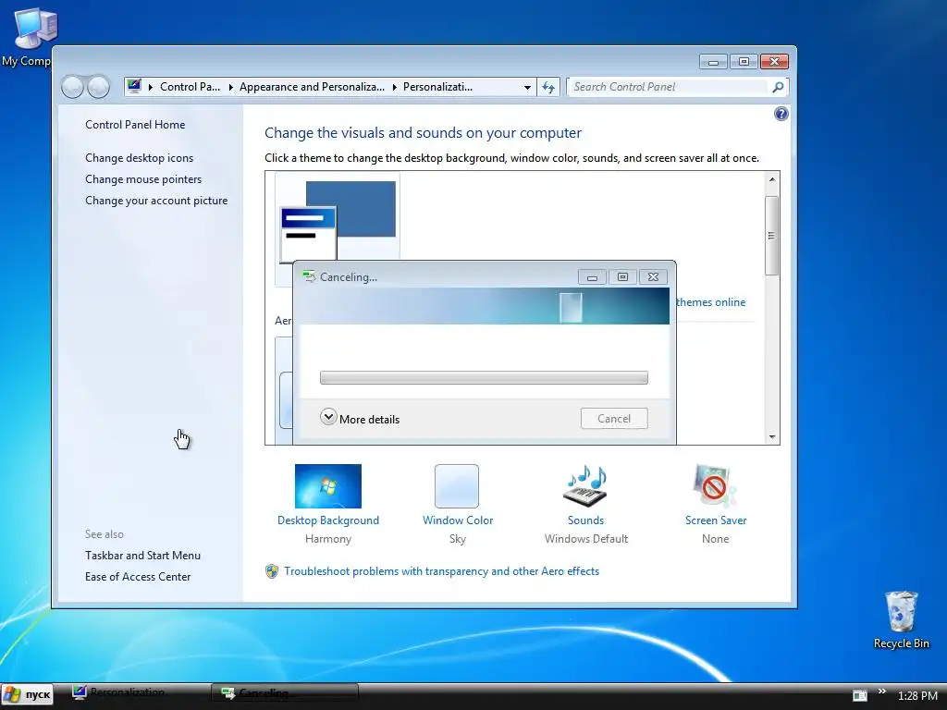This screenshot has width=947, height=710.
Task: Click the Control Panel icon in the address bar
Action: 134,86
